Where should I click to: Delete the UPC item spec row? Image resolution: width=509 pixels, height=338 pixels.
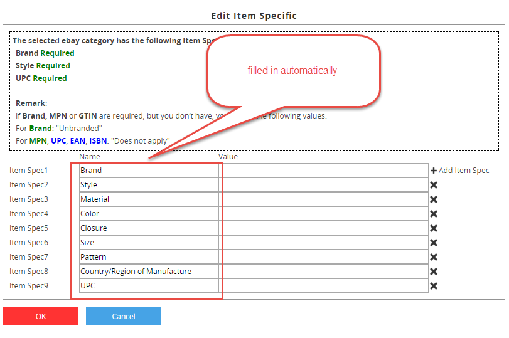click(x=433, y=286)
